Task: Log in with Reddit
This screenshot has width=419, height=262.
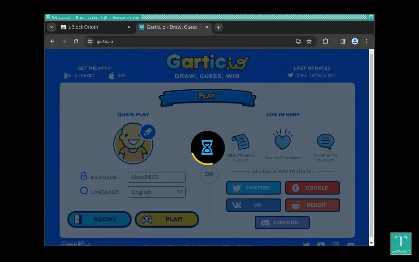Action: (x=313, y=205)
